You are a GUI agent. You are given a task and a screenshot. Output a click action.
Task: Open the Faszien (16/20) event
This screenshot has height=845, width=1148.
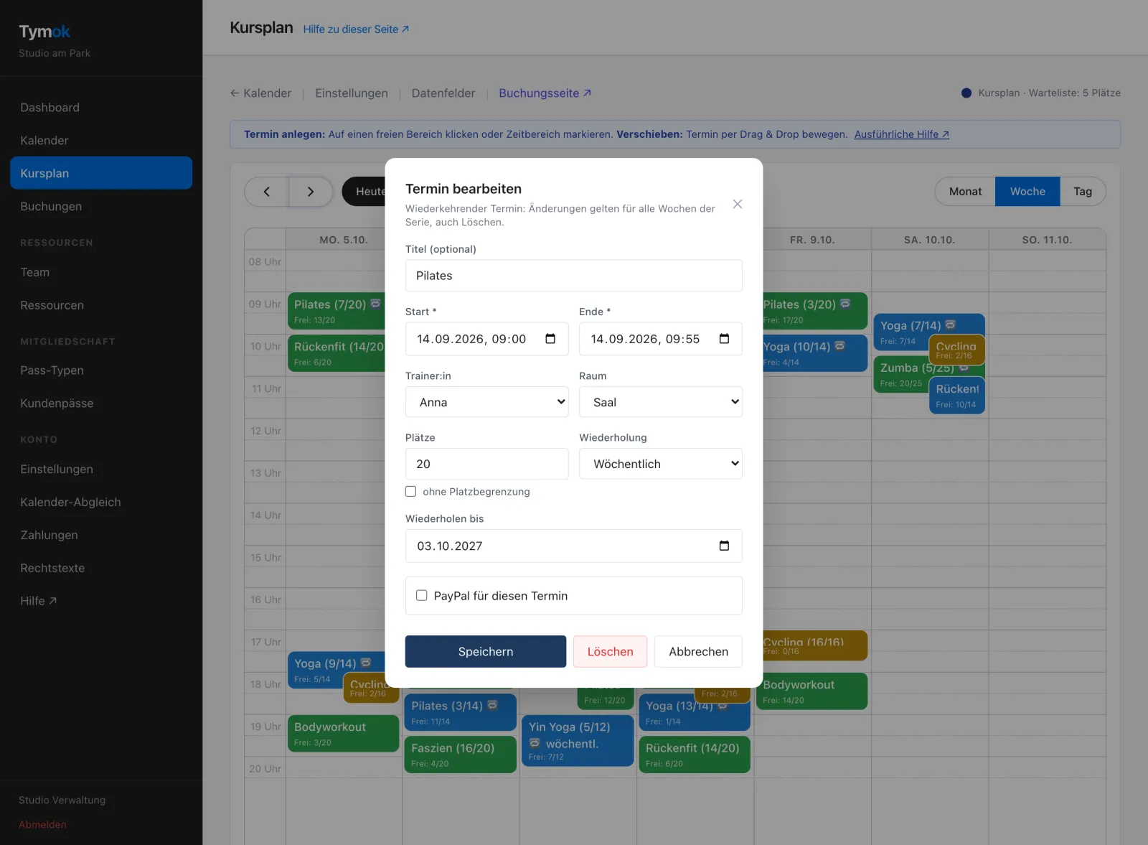[x=460, y=755]
